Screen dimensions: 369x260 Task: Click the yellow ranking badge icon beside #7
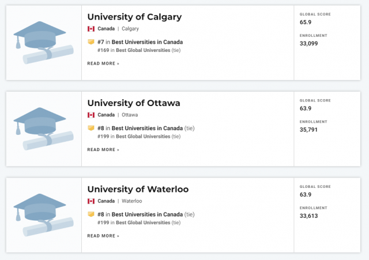click(91, 42)
